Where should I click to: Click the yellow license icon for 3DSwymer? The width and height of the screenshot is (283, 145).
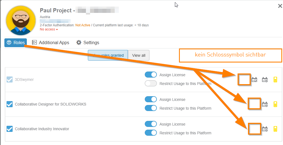[x=275, y=80]
